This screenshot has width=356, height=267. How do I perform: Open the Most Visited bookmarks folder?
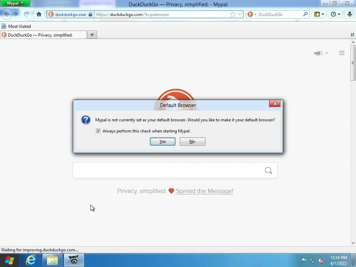(x=16, y=26)
